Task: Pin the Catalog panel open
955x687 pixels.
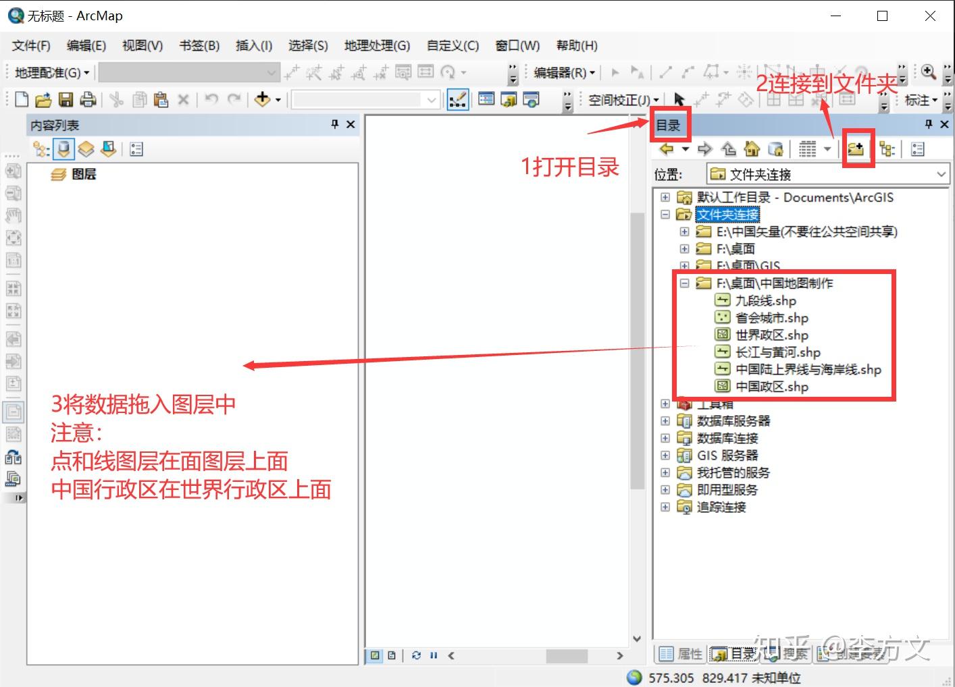Action: click(x=929, y=124)
